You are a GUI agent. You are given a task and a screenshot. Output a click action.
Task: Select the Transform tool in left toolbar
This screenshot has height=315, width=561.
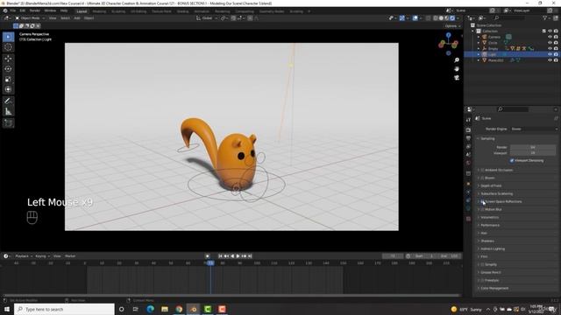tap(8, 89)
